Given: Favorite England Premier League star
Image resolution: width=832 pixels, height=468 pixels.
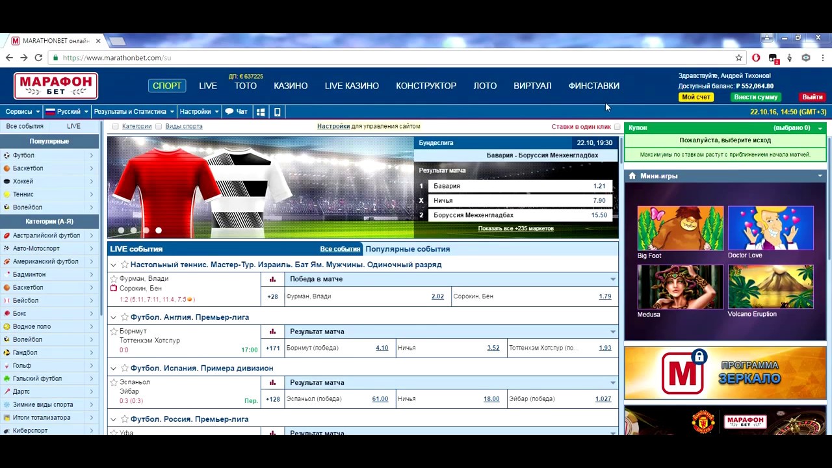Looking at the screenshot, I should click(124, 317).
